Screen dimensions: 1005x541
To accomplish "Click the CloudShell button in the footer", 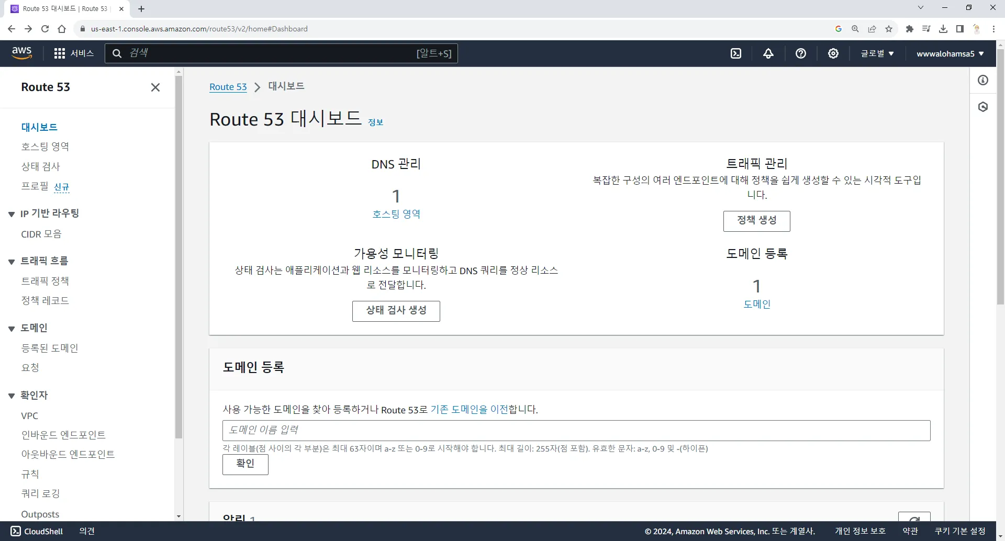I will pos(37,531).
